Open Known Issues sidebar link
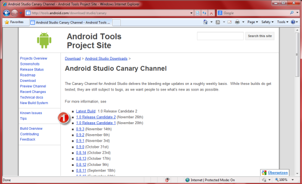The width and height of the screenshot is (302, 184). click(x=31, y=113)
